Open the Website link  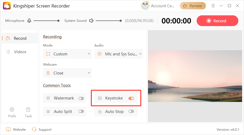click(19, 129)
